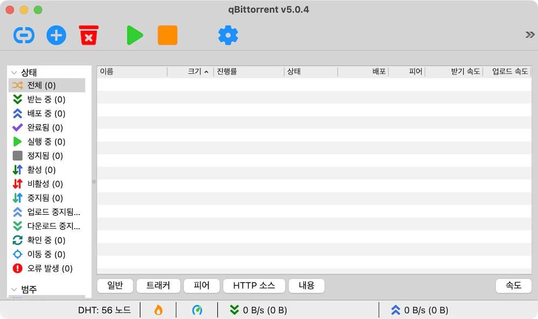Click the green double-chevron icon beside 받는 중
Image resolution: width=538 pixels, height=319 pixels.
pos(18,99)
